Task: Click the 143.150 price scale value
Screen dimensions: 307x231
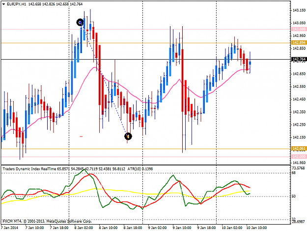Action: click(x=299, y=10)
